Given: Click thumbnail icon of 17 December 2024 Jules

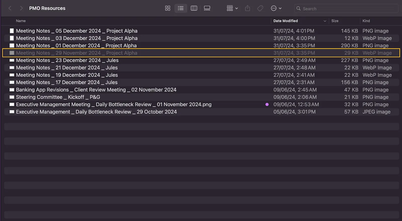Looking at the screenshot, I should (x=12, y=82).
